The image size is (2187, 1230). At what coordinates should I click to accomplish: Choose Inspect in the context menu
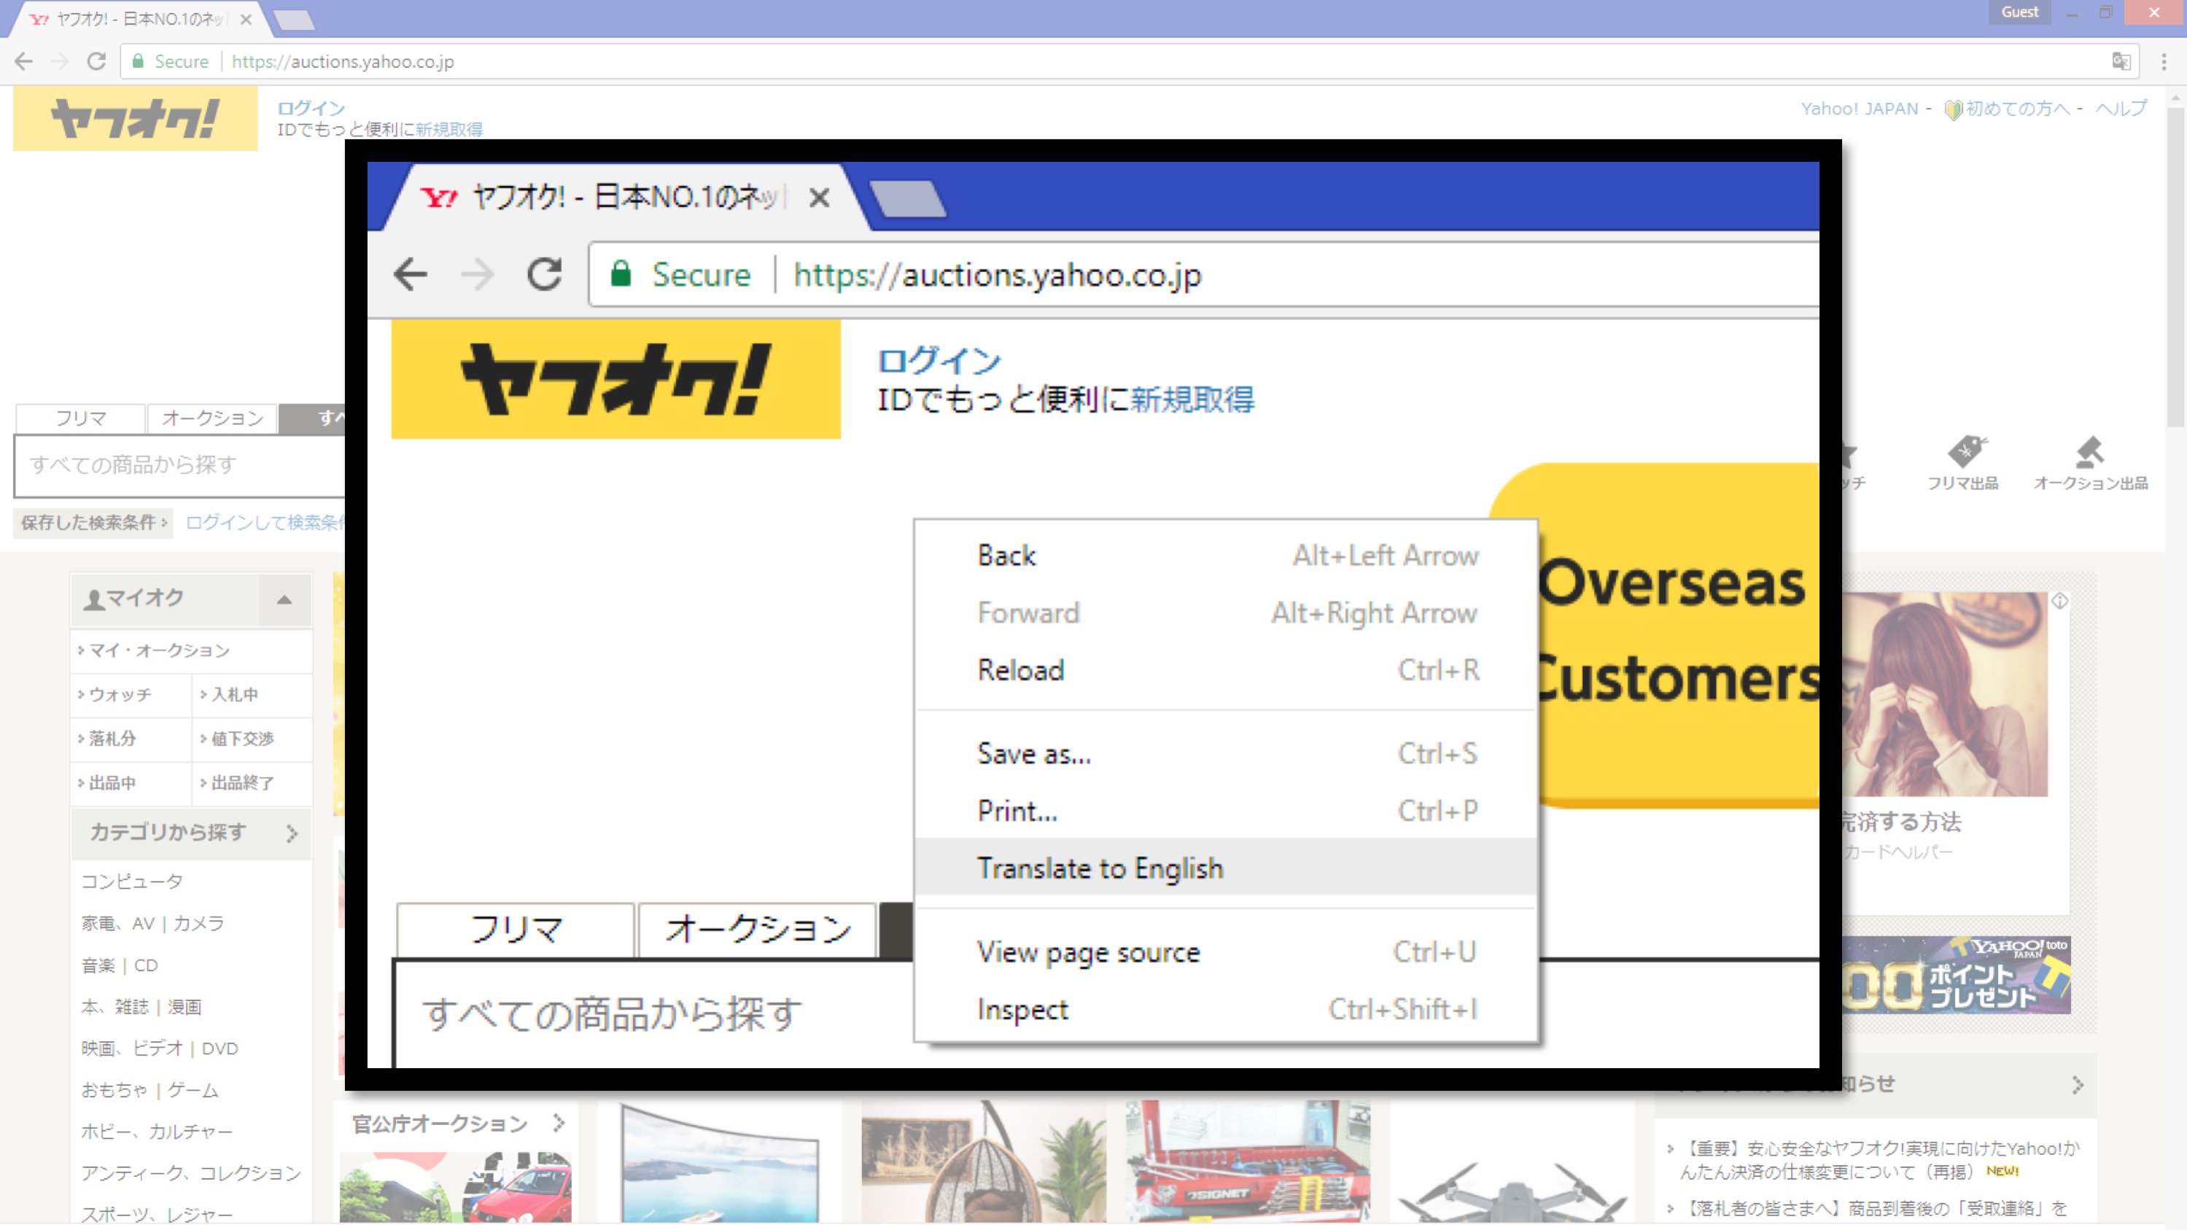pyautogui.click(x=1226, y=1009)
